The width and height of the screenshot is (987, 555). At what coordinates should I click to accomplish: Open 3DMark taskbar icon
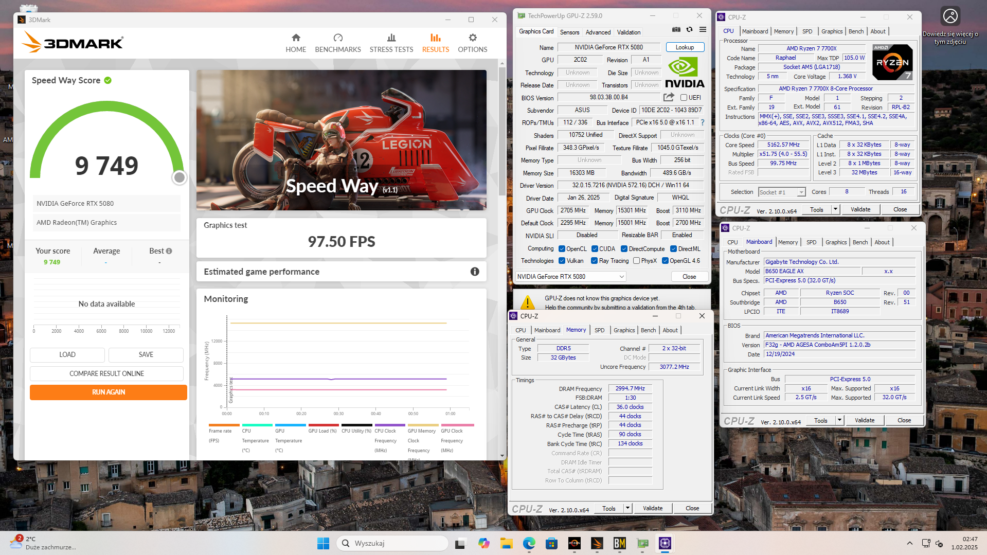click(x=597, y=543)
